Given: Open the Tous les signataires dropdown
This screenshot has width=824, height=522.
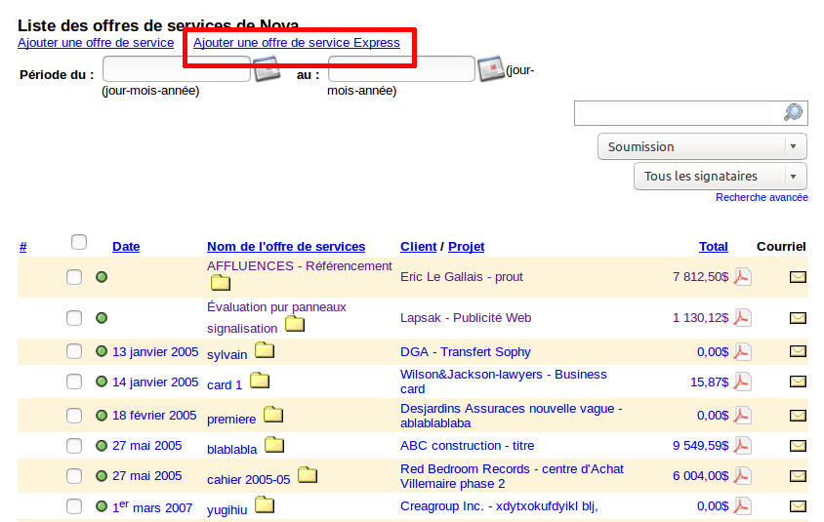Looking at the screenshot, I should coord(720,177).
